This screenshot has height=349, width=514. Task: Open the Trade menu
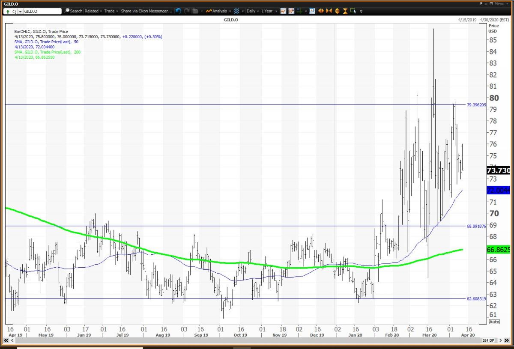[x=111, y=11]
